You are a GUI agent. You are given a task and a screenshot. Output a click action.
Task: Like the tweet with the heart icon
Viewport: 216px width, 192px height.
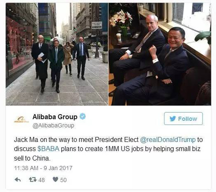[x=55, y=179]
